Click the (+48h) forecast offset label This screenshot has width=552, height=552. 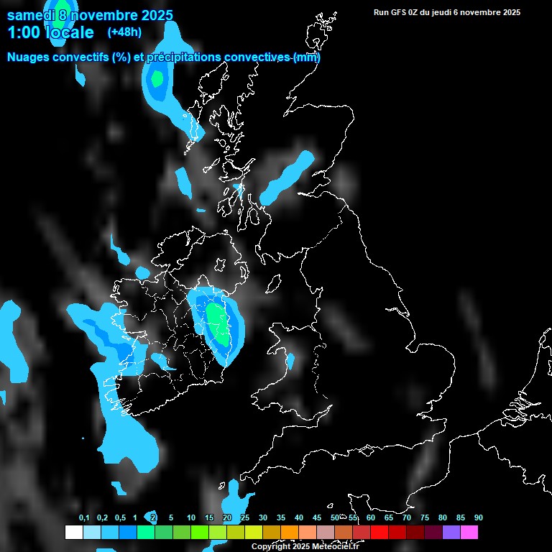(124, 32)
